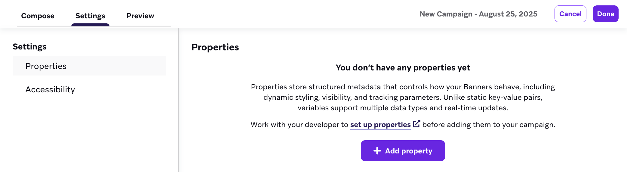The height and width of the screenshot is (172, 627).
Task: Click the external link icon beside set up properties
Action: click(416, 124)
